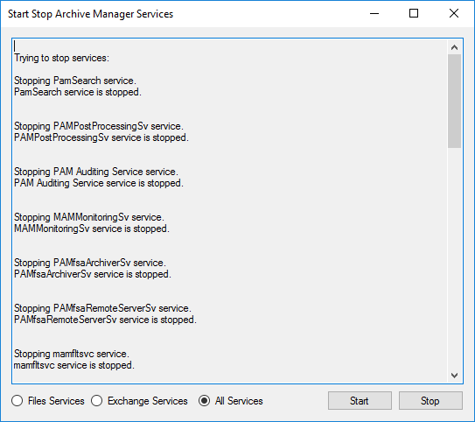
Task: Click the 'PAMfsaRemoteServerSv service is stopped.' line
Action: (x=105, y=320)
